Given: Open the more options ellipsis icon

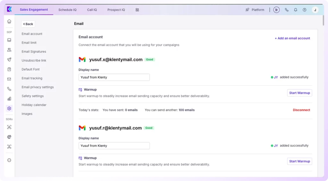Looking at the screenshot, I should click(9, 160).
